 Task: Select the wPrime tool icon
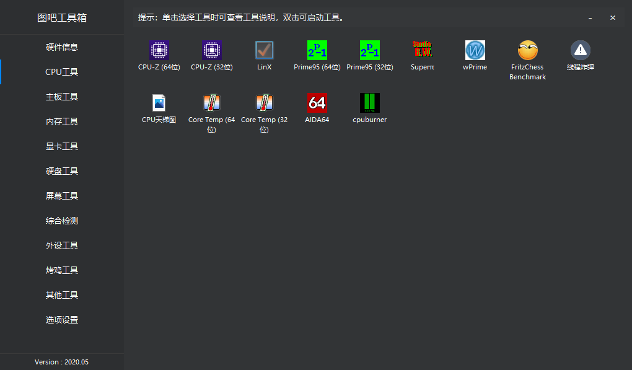point(475,50)
